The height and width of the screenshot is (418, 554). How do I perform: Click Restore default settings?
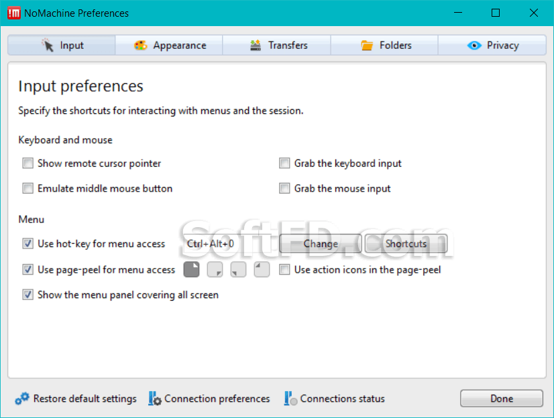tap(76, 399)
